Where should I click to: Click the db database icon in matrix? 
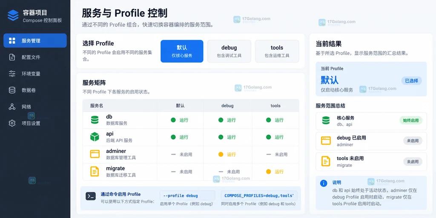95,120
